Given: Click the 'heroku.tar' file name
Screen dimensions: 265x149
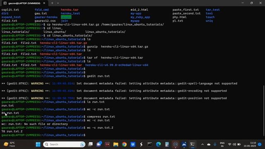Looking at the screenshot, I should point(70,10).
